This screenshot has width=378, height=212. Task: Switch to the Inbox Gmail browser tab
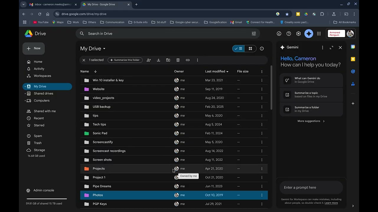(x=54, y=4)
